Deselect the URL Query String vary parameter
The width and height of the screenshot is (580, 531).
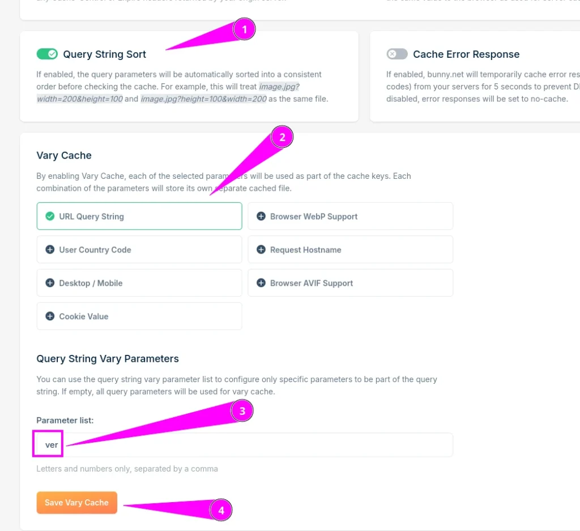click(139, 216)
